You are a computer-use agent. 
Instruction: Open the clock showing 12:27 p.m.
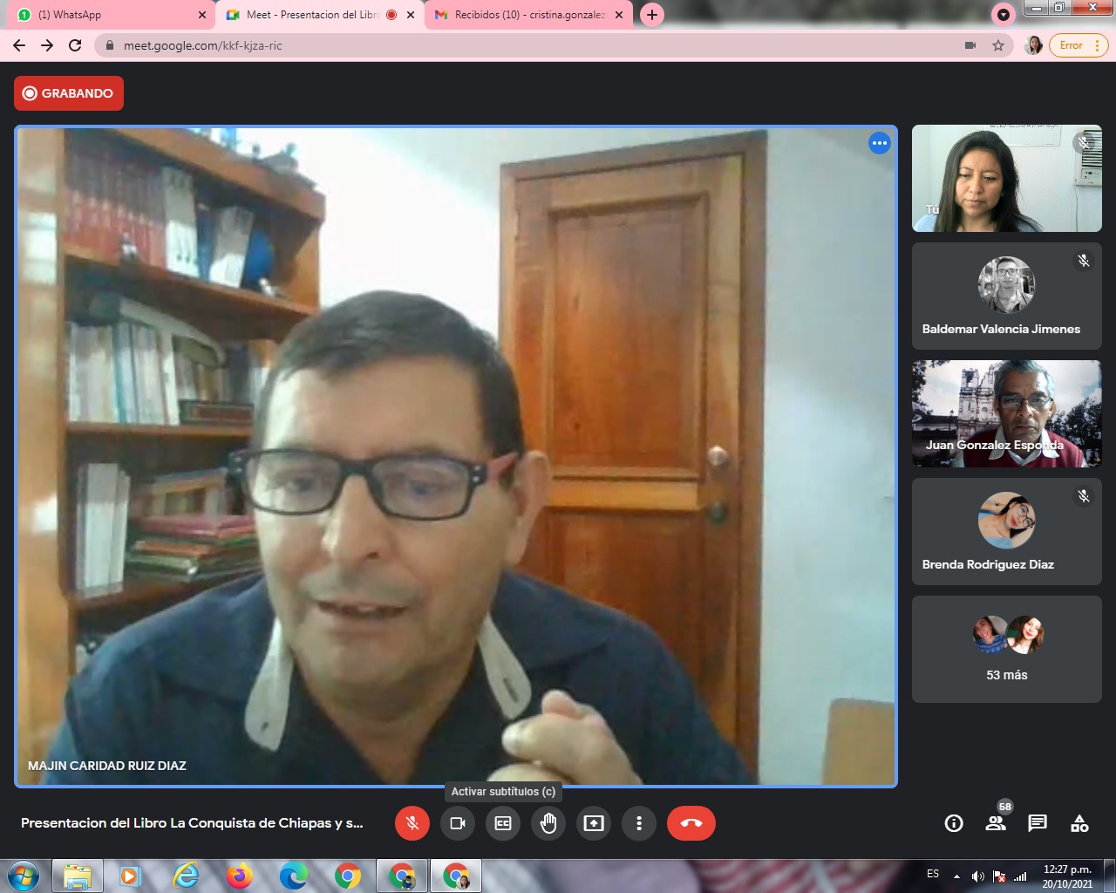1068,876
